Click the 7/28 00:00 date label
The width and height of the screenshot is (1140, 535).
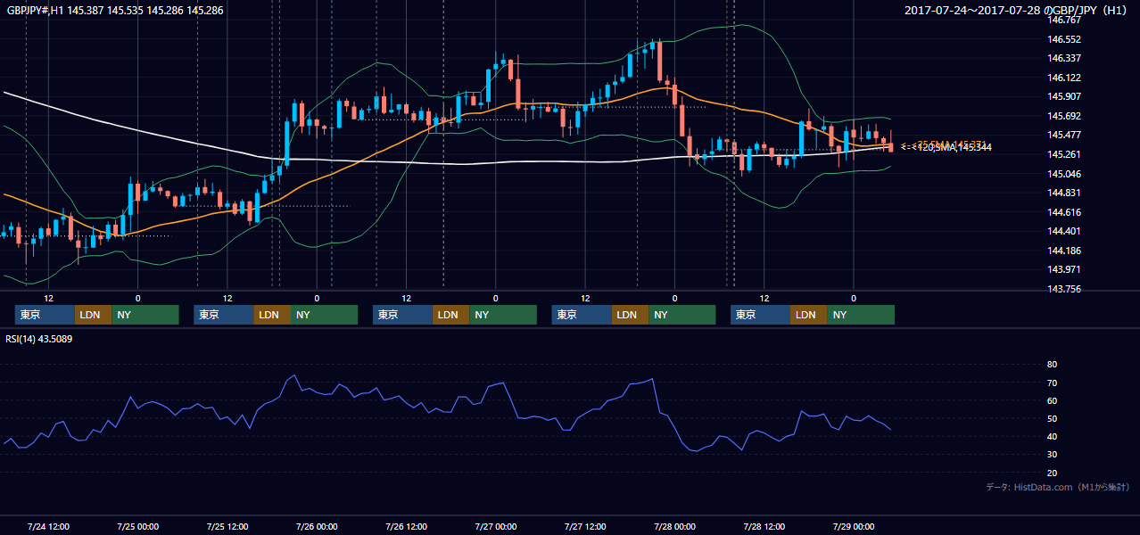(x=674, y=526)
